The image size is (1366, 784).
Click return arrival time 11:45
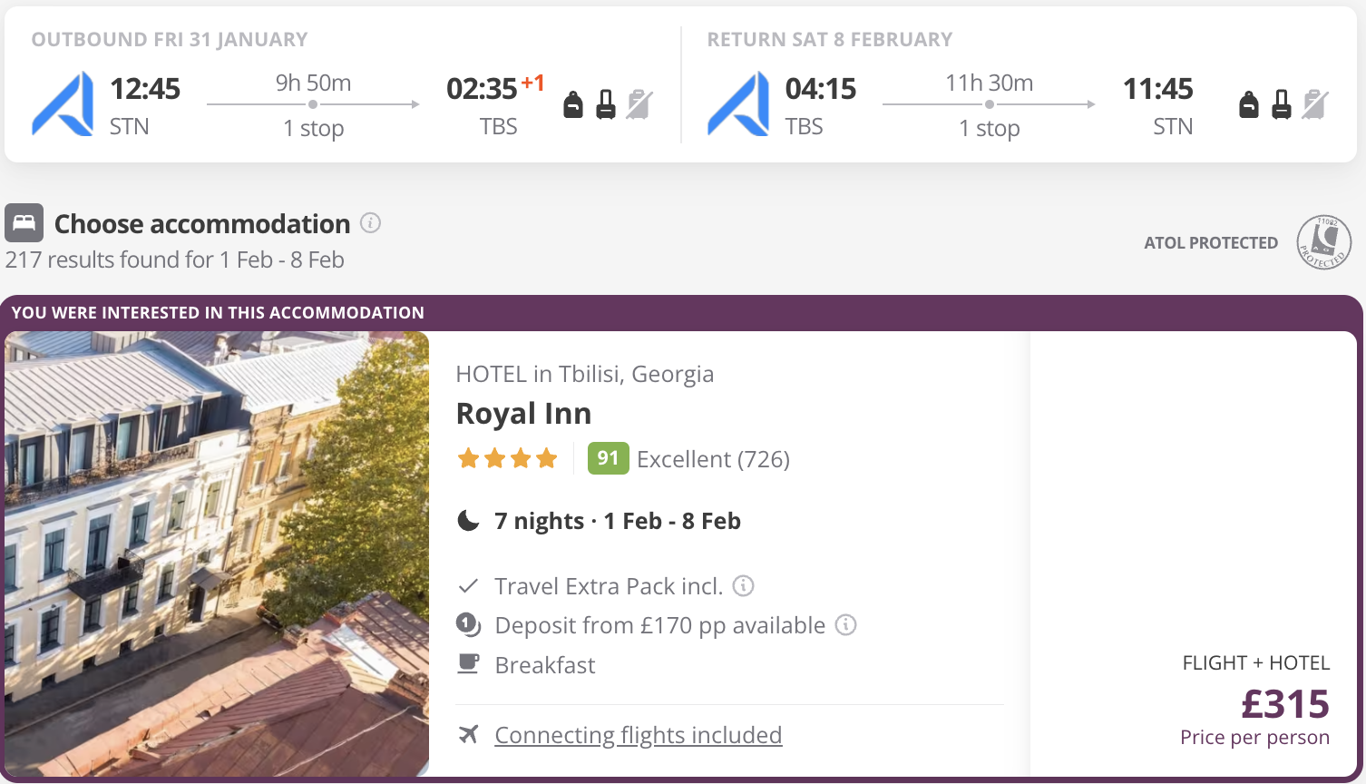pos(1158,89)
